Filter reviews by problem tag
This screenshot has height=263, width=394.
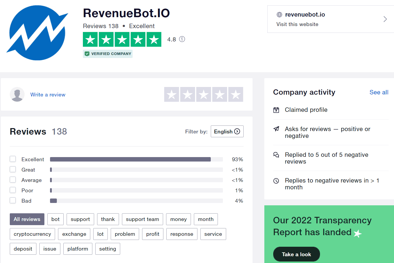[125, 234]
